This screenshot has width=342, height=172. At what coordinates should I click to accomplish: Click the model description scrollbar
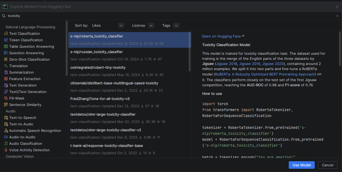(x=340, y=49)
